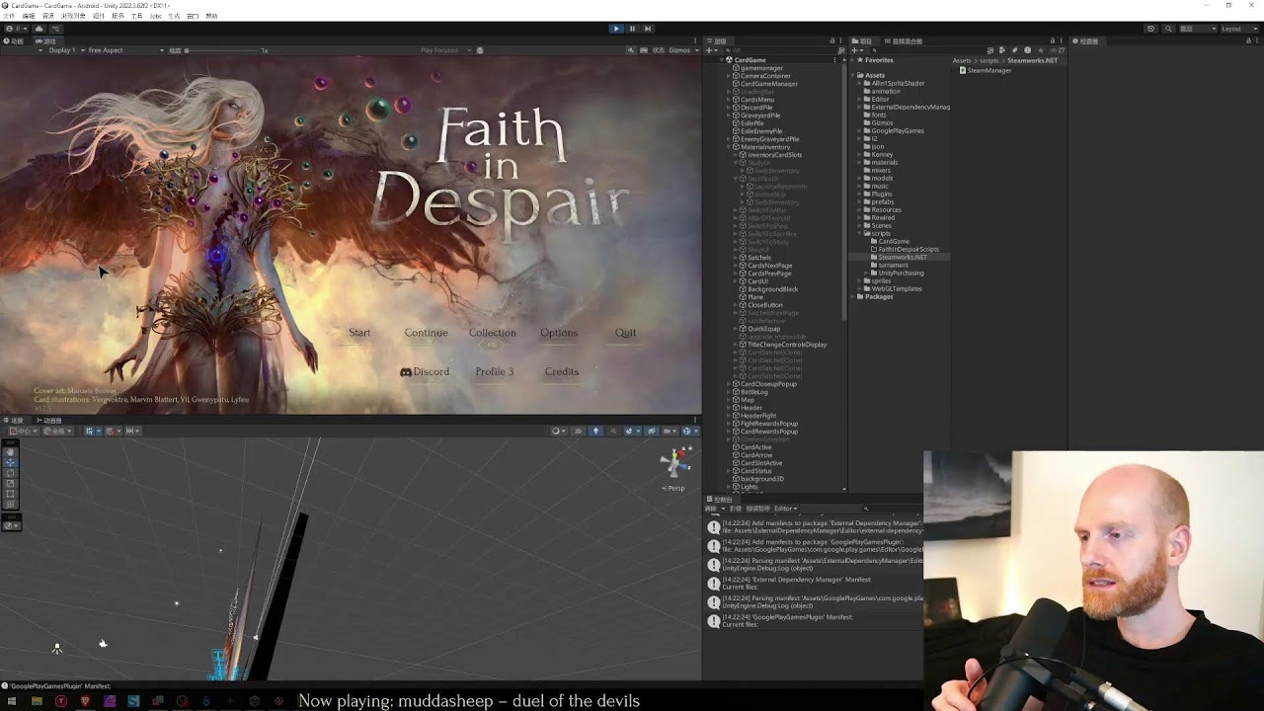Image resolution: width=1264 pixels, height=711 pixels.
Task: Open the first menu bar item (File)
Action: pyautogui.click(x=9, y=16)
